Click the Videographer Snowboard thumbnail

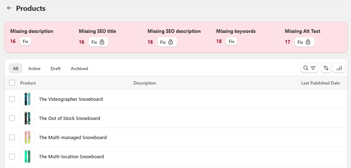tap(27, 99)
